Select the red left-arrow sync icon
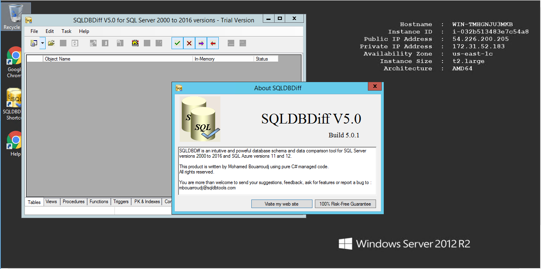Viewport: 541px width, 269px height. (213, 43)
